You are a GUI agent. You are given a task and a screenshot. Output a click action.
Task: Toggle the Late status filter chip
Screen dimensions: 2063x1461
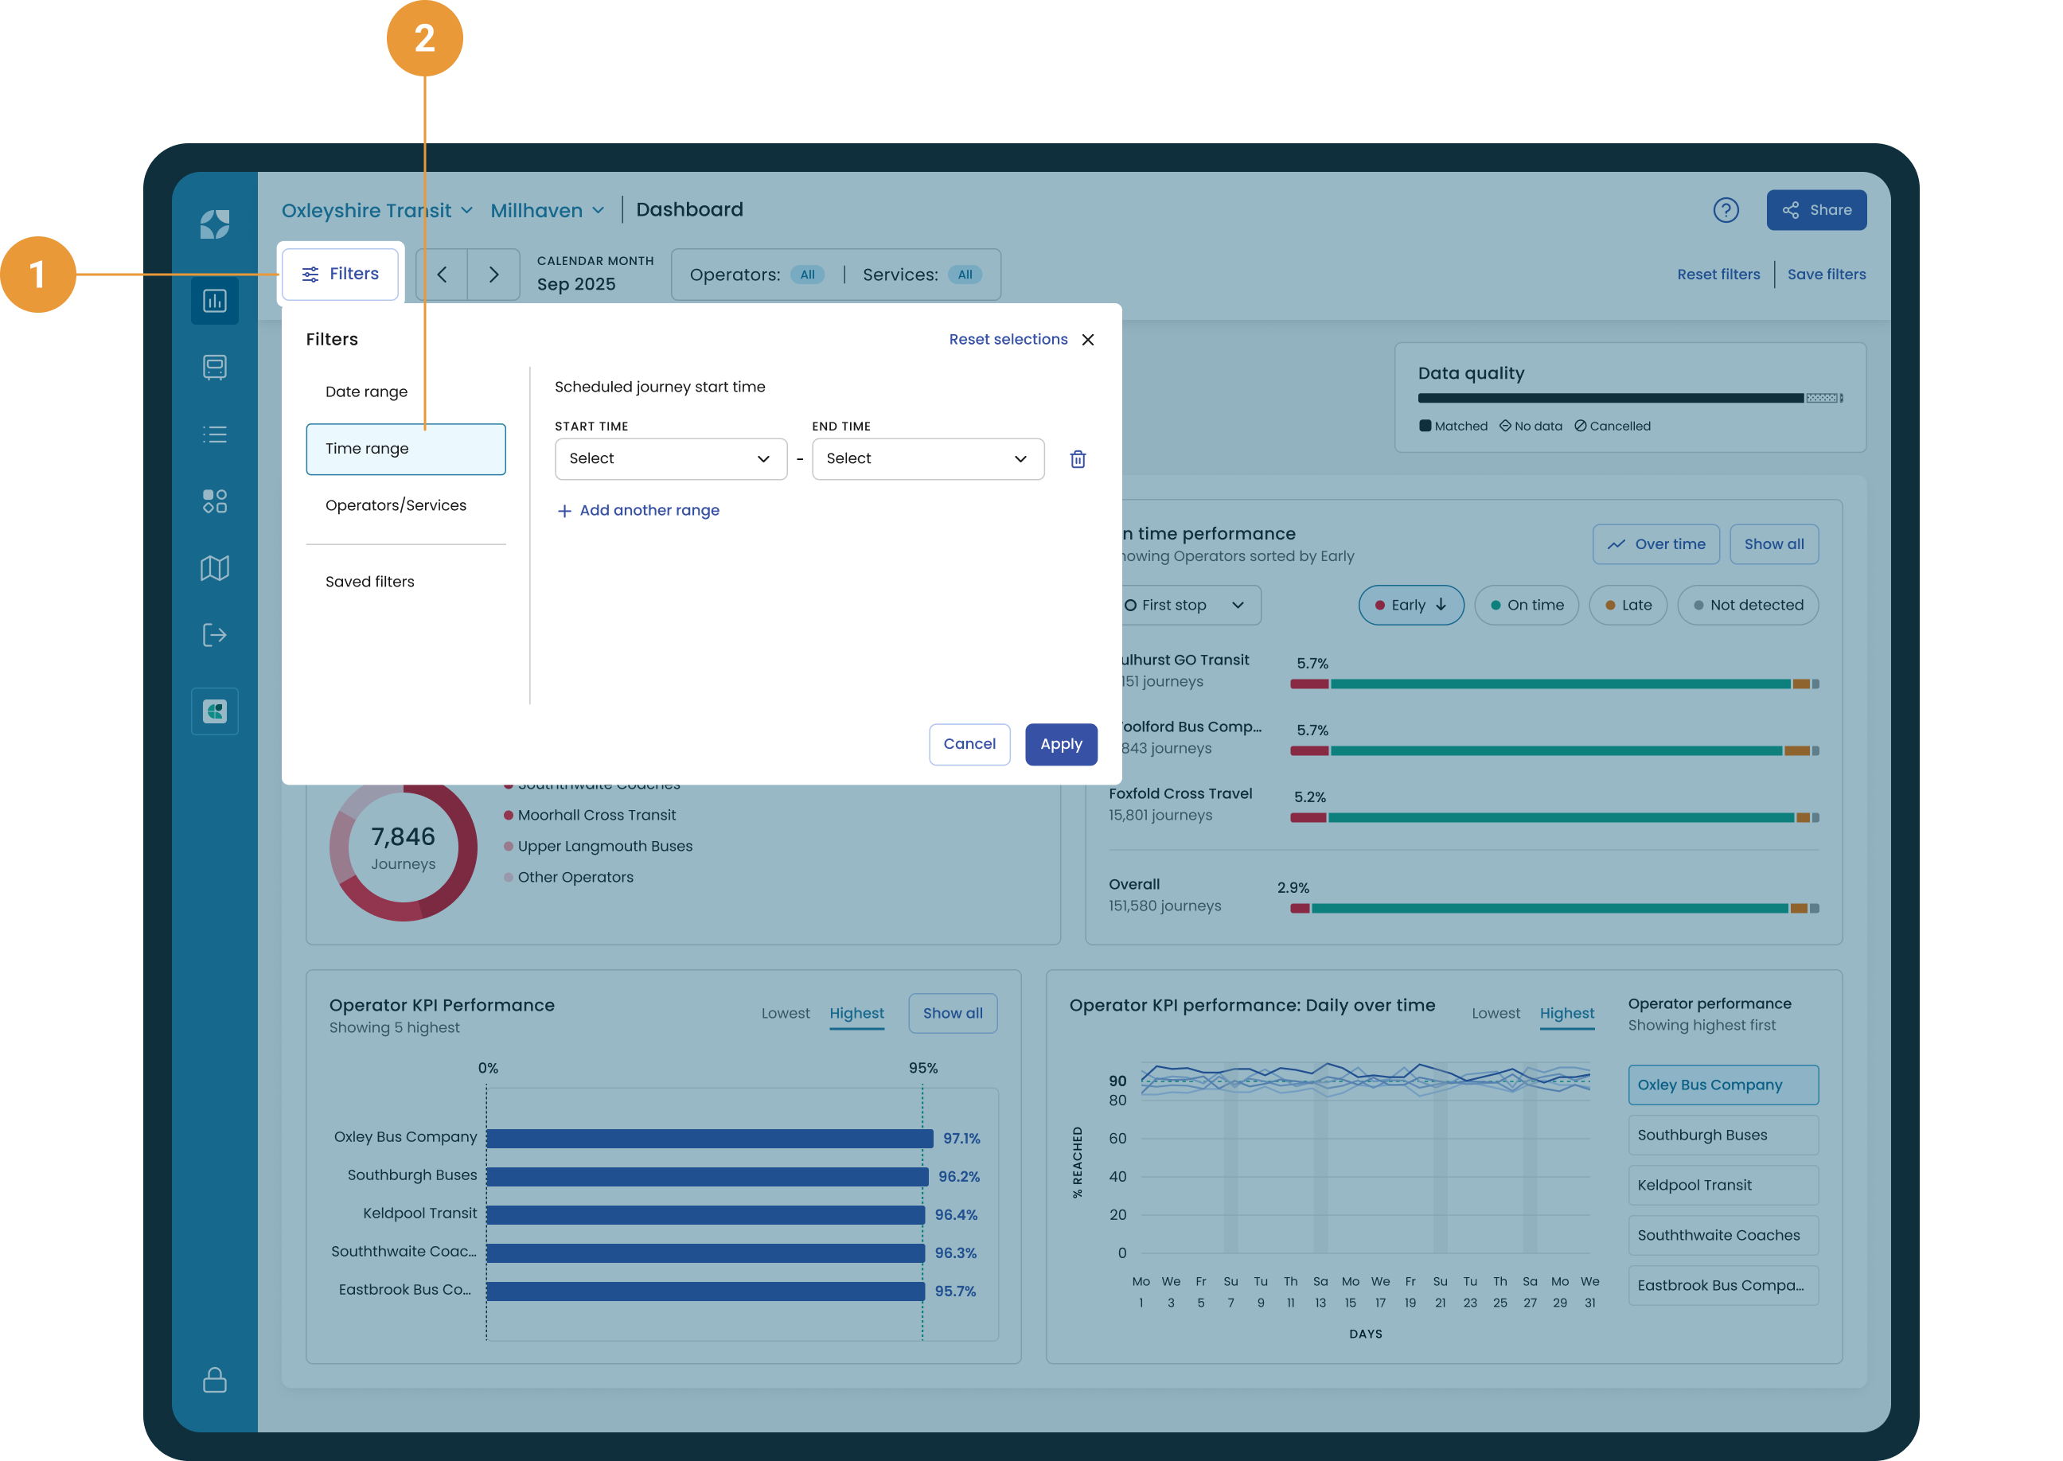pyautogui.click(x=1628, y=606)
